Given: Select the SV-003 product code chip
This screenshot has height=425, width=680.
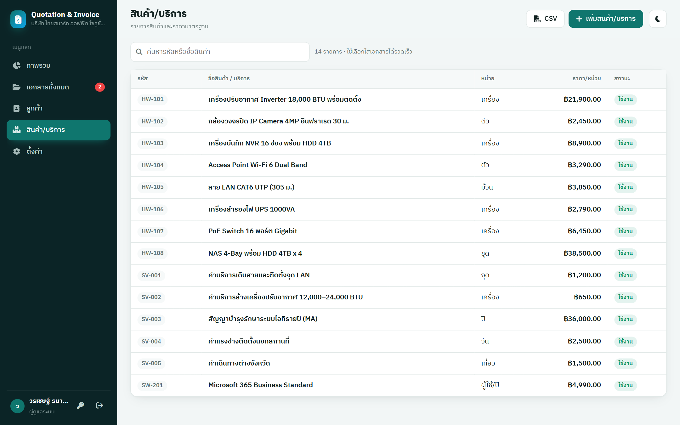Looking at the screenshot, I should [151, 319].
